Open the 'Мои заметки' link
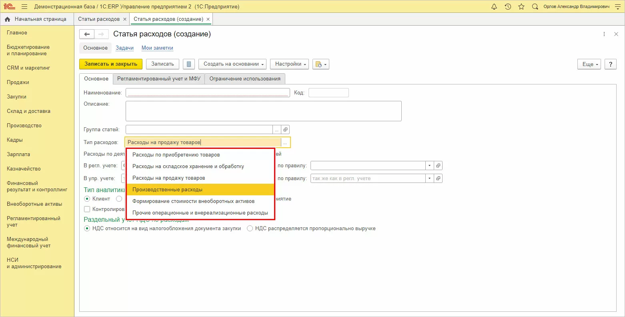This screenshot has height=317, width=625. point(157,48)
